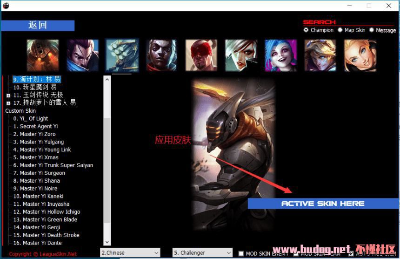The height and width of the screenshot is (259, 400).
Task: Open the 2.Chinese language dropdown
Action: pos(130,252)
